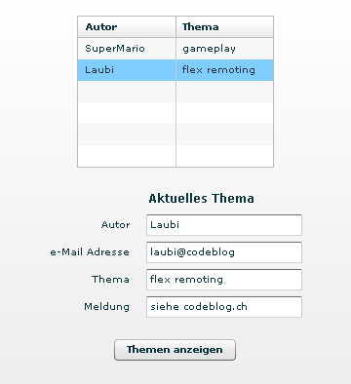Click the Aktuelles Thema heading
This screenshot has height=384, width=351.
click(x=201, y=198)
